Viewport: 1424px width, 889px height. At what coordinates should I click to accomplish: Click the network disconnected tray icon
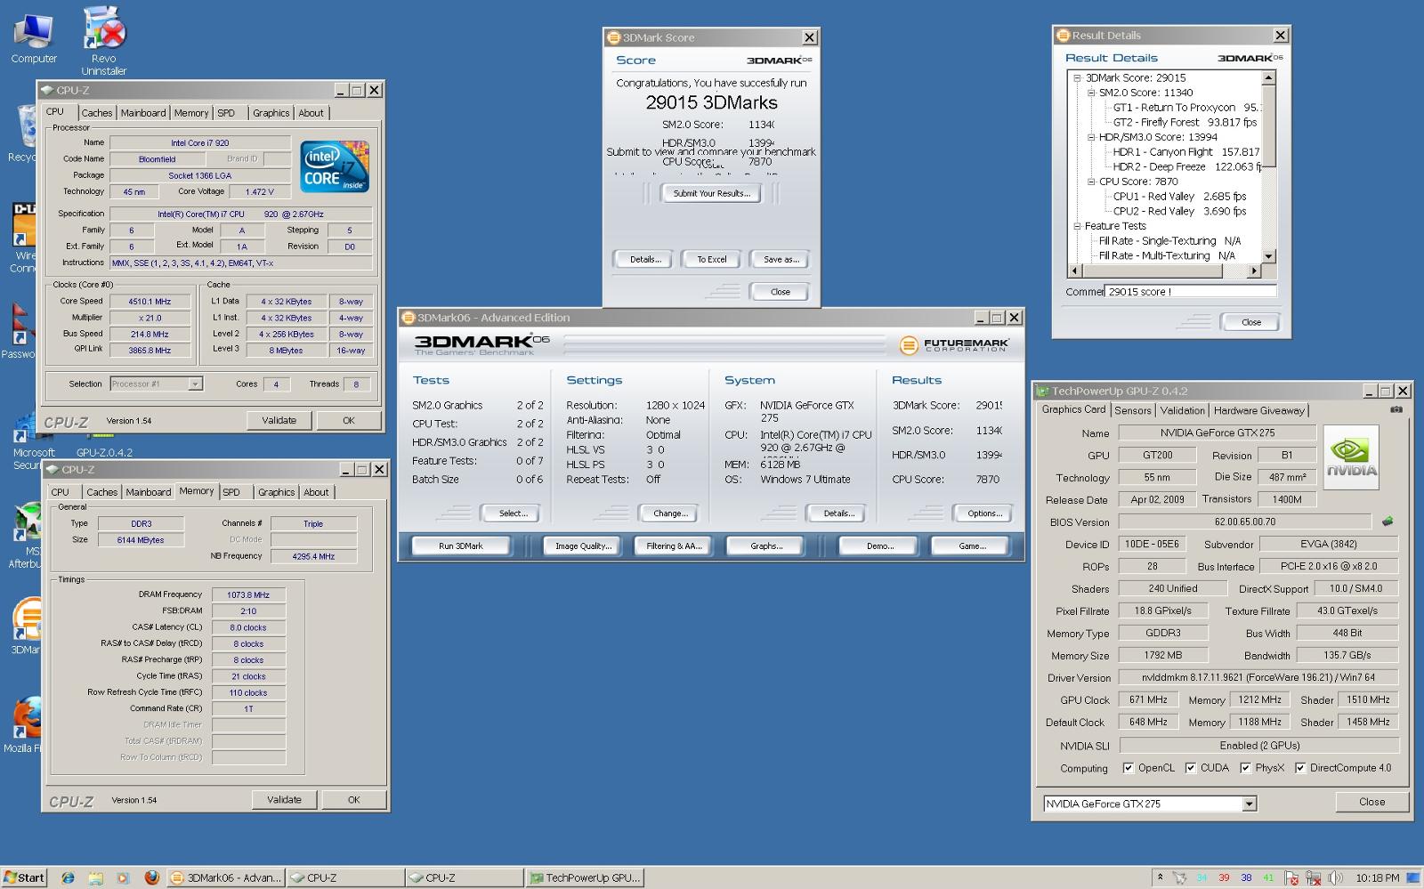pos(1313,878)
